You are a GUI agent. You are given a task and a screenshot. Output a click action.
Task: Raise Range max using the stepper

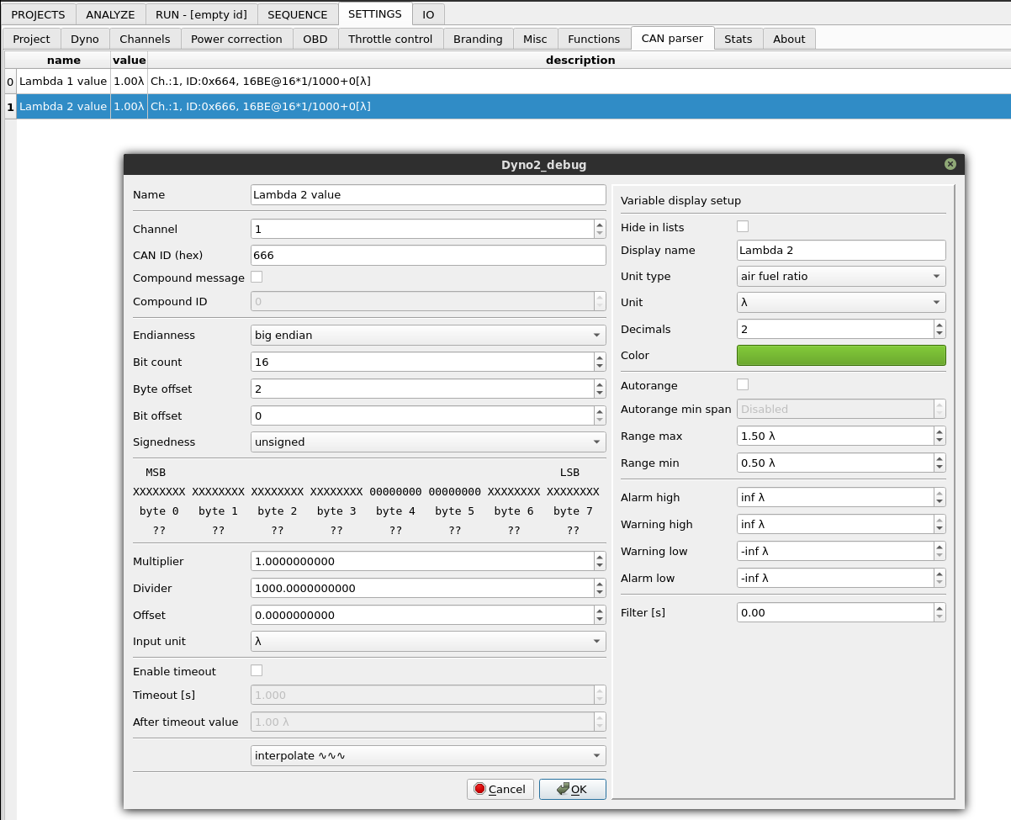[940, 431]
